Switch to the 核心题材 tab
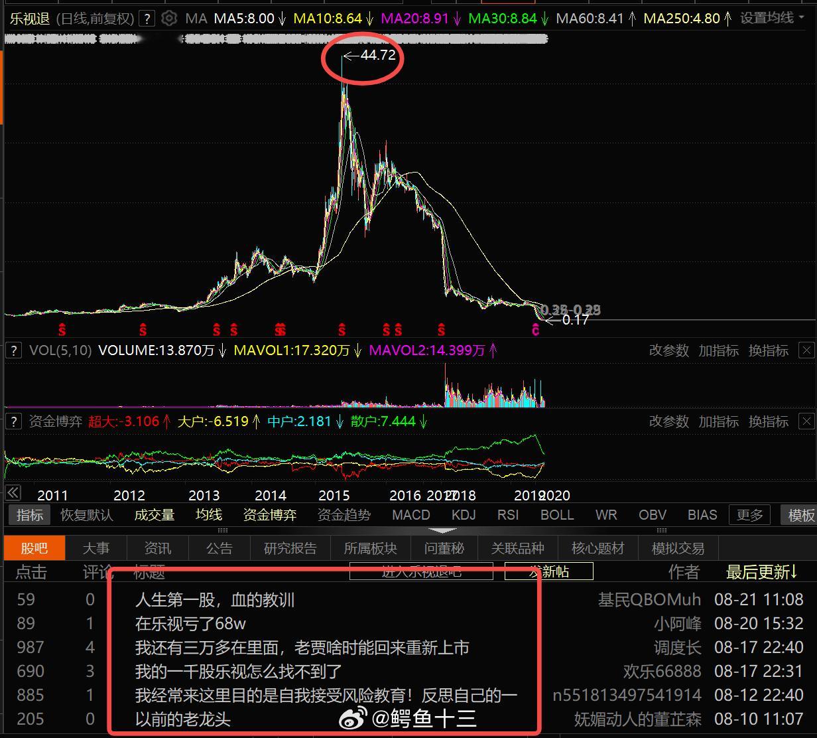Screen dimensions: 817x738 [x=598, y=548]
